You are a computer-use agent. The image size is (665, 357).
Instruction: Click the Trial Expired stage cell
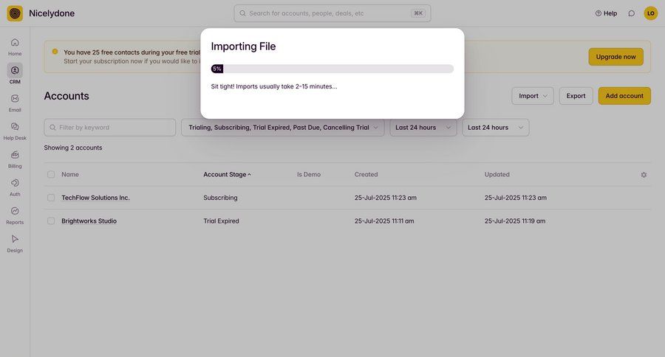click(x=221, y=221)
